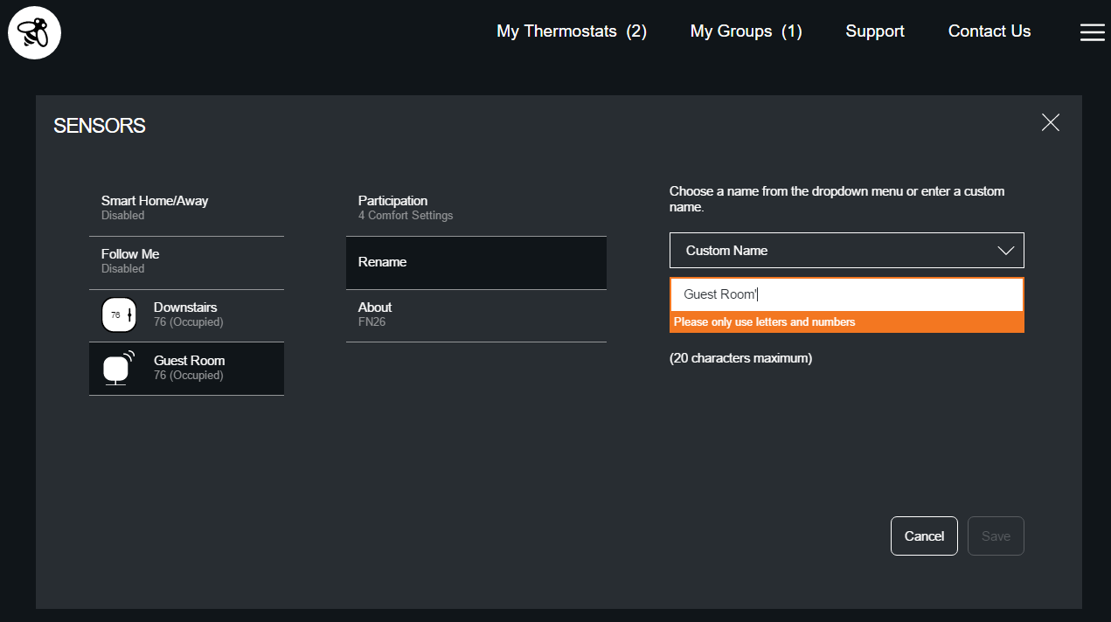Click the ecobee bee logo
The image size is (1111, 622).
[34, 32]
